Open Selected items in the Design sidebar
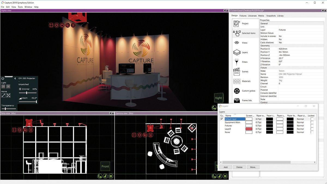 click(245, 33)
